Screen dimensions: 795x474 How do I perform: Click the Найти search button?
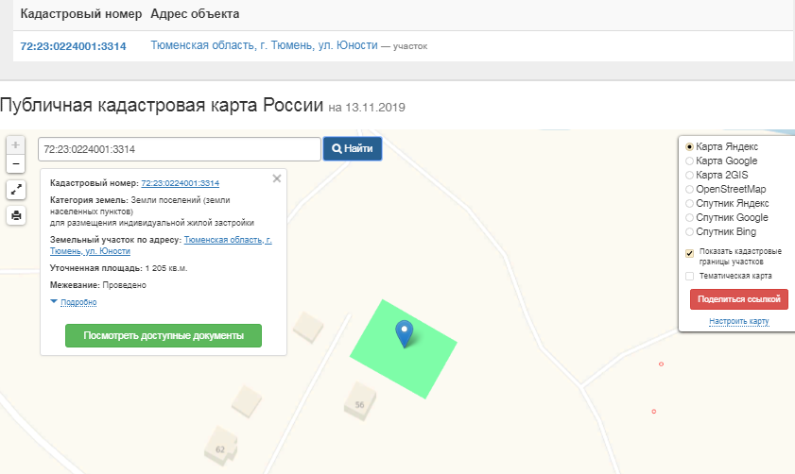[353, 149]
